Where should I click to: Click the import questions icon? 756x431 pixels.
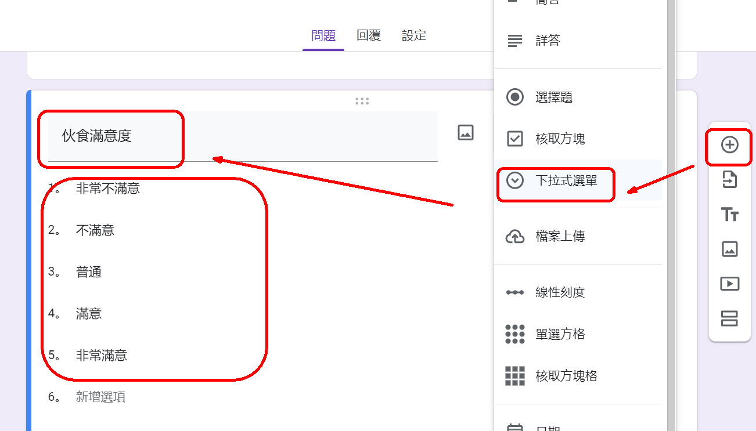coord(729,180)
